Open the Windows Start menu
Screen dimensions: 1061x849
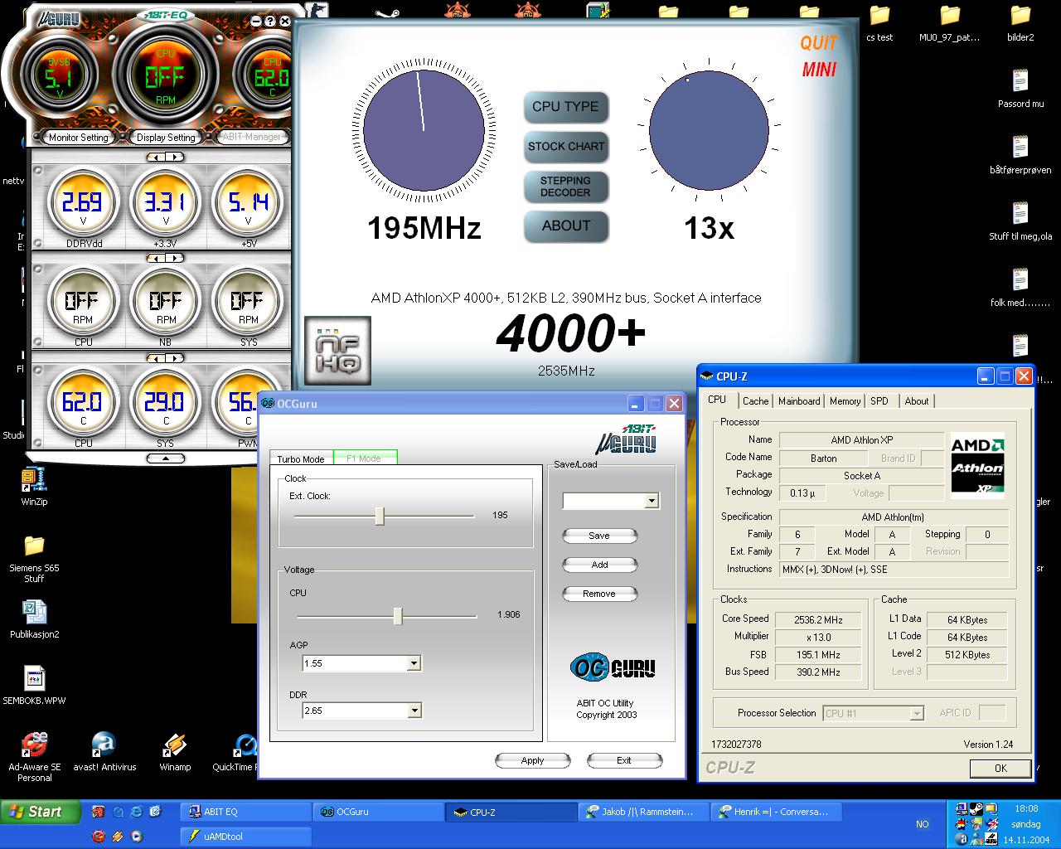coord(41,812)
